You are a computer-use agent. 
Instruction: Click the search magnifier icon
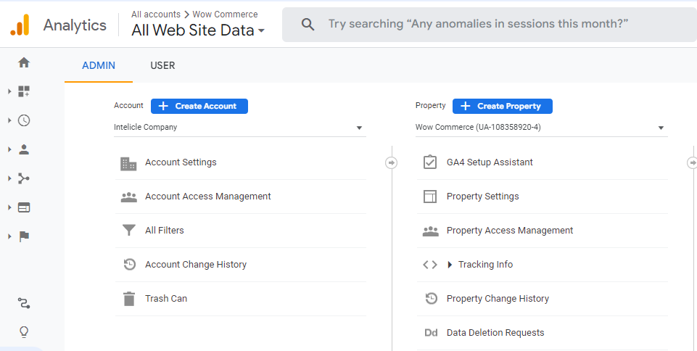click(308, 24)
